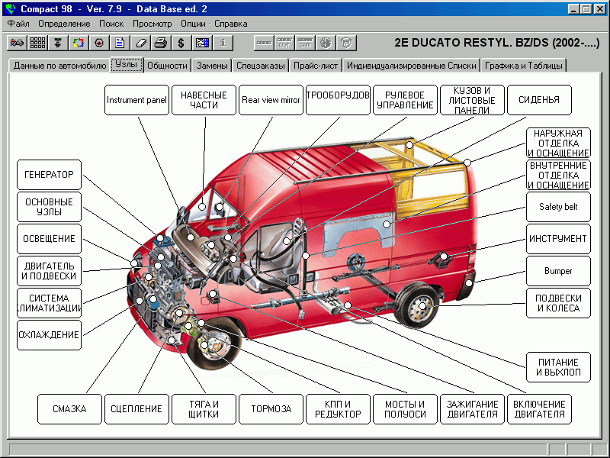Select the ЗАЖИГАНИЕ ДВИГАТЕЛЯ button
The height and width of the screenshot is (458, 610).
472,409
